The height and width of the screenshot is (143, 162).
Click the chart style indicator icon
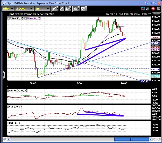(83, 9)
